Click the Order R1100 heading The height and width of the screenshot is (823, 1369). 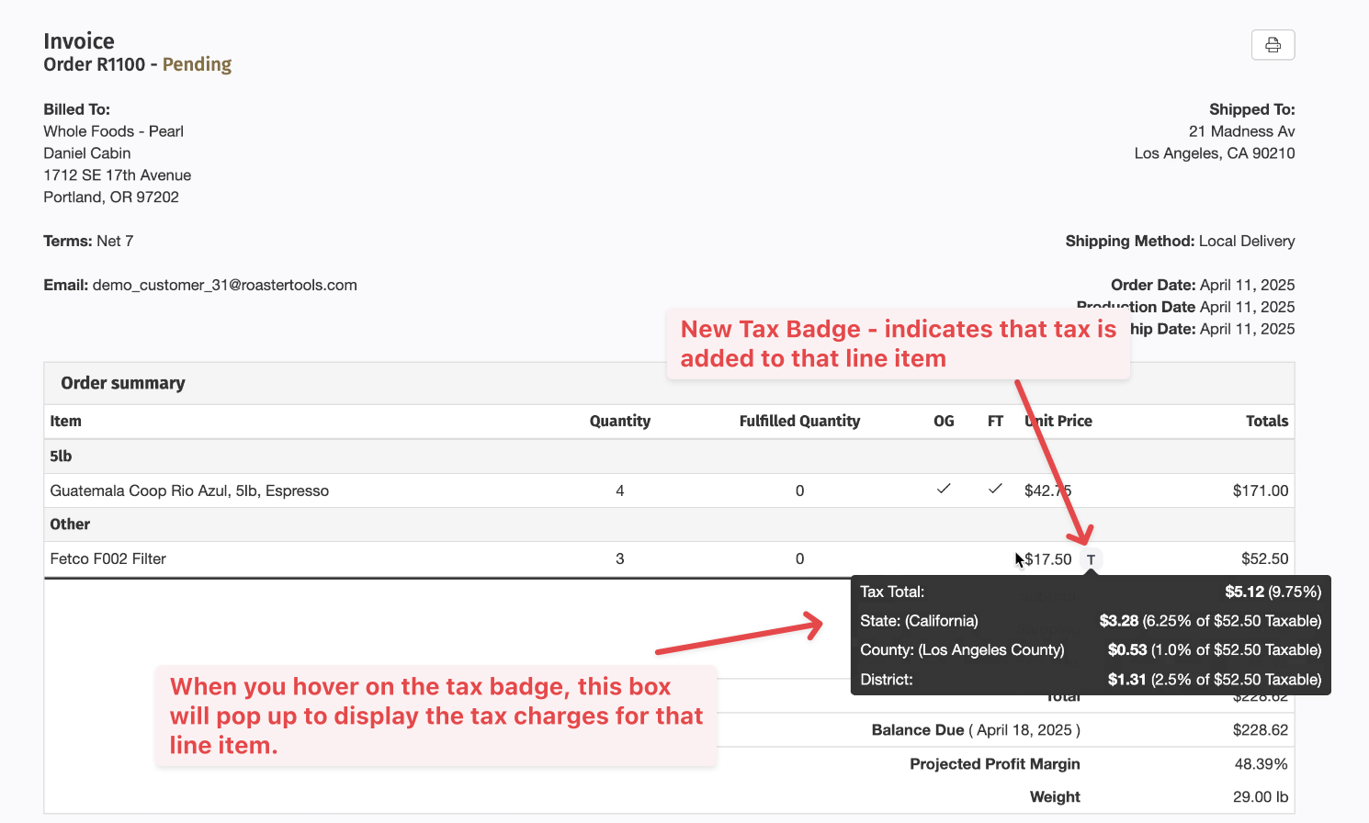coord(95,64)
